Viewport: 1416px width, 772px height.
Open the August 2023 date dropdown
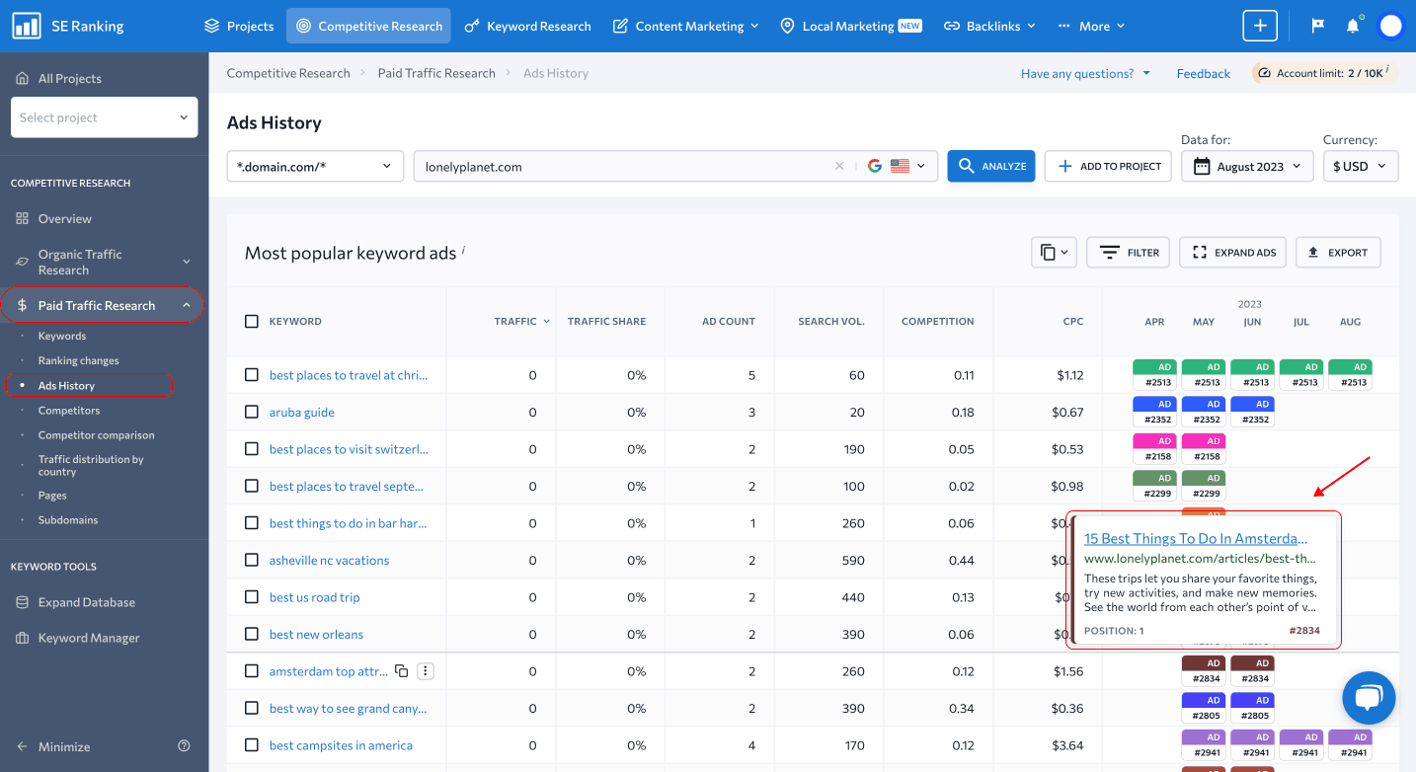coord(1247,166)
